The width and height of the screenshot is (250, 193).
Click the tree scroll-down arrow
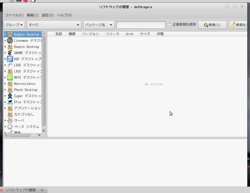(x=43, y=131)
